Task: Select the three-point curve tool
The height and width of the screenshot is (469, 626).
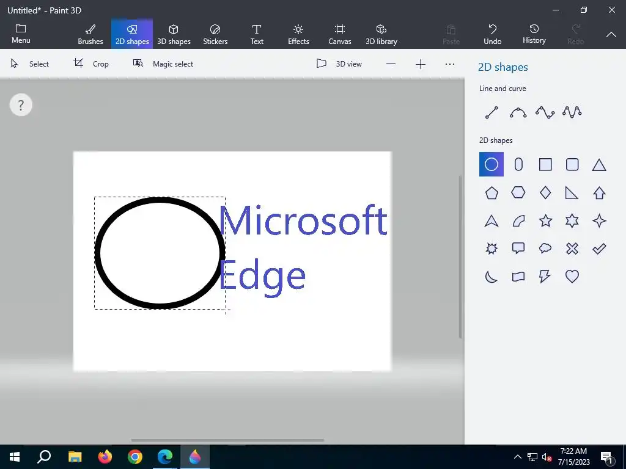Action: coord(518,112)
